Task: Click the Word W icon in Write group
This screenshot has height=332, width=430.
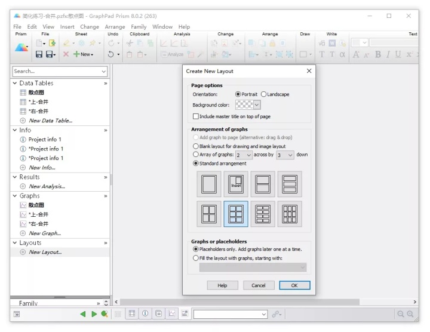Action: point(332,43)
